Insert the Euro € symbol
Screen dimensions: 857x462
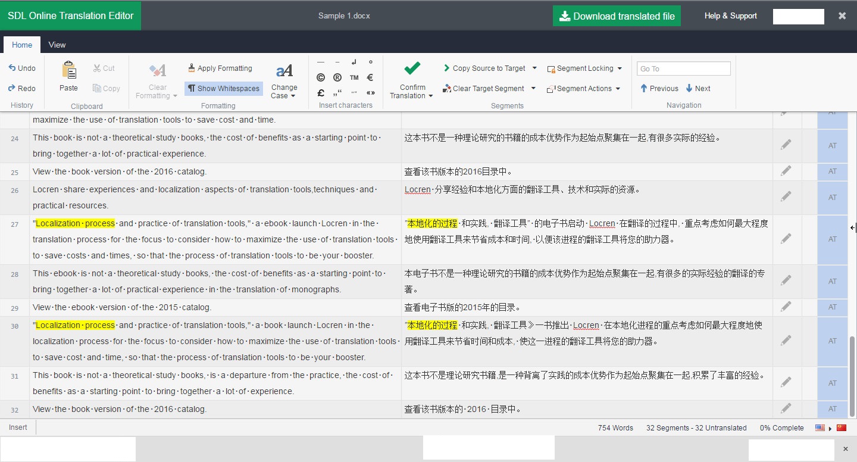tap(370, 77)
